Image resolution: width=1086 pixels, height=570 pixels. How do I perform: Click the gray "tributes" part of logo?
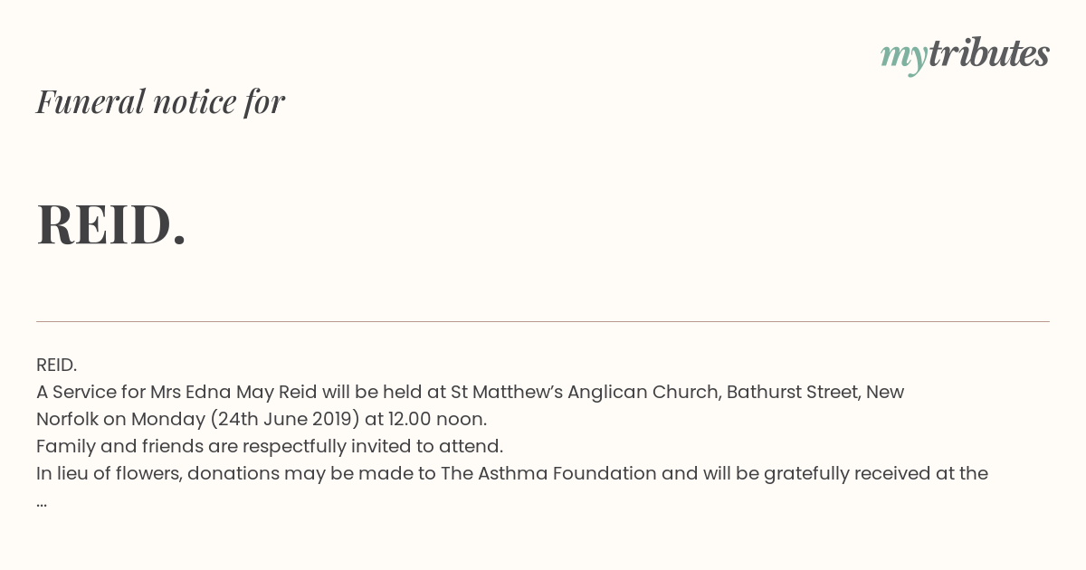(988, 53)
